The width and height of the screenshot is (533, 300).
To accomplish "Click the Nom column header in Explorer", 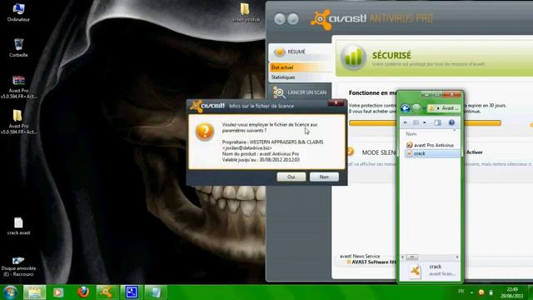I will tap(411, 134).
